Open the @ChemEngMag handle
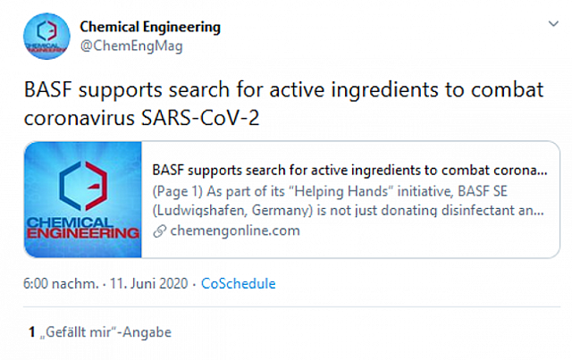Screen dimensions: 572x360 (x=131, y=46)
